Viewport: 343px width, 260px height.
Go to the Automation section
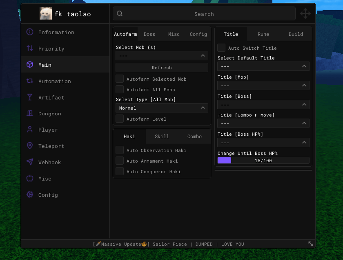[x=65, y=81]
